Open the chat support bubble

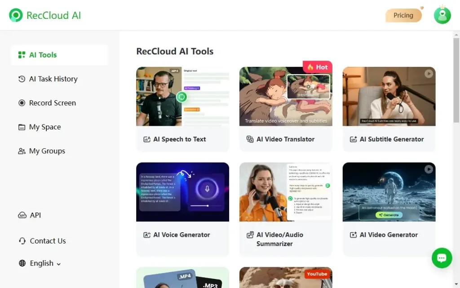pyautogui.click(x=442, y=258)
